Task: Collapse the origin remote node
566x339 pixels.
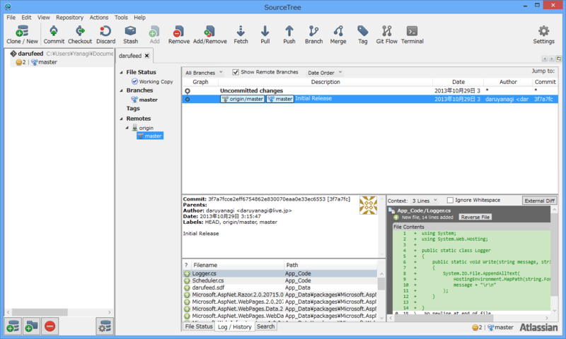Action: (127, 128)
